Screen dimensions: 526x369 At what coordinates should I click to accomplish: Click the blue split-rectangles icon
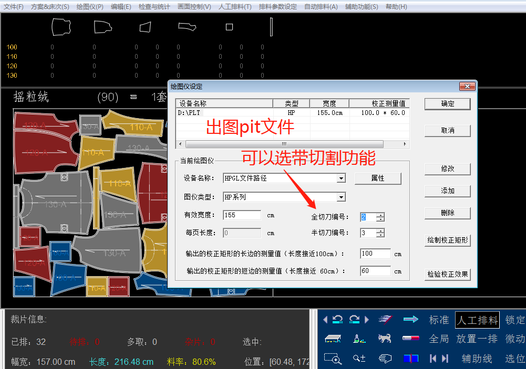pos(411,359)
